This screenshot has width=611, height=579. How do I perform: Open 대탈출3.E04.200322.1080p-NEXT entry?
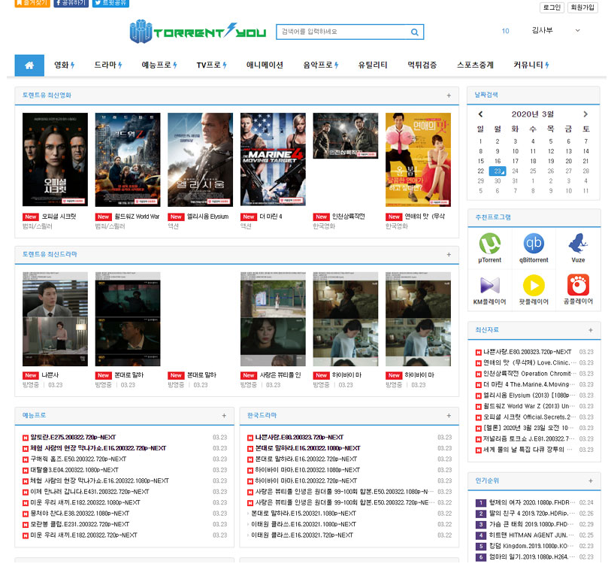[74, 470]
